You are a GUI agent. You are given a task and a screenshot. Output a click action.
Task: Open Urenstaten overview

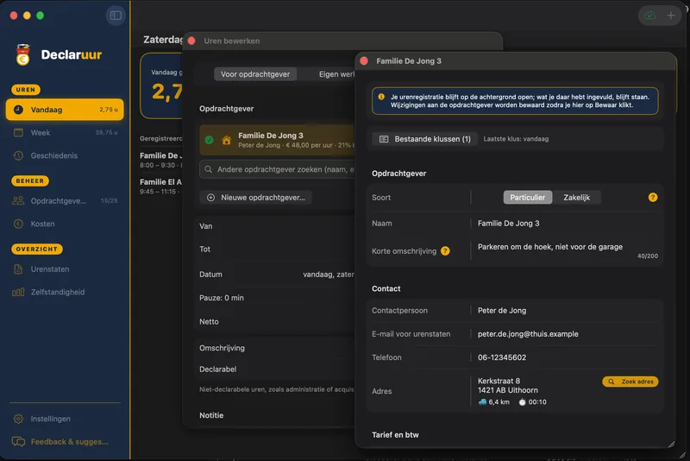(x=65, y=269)
